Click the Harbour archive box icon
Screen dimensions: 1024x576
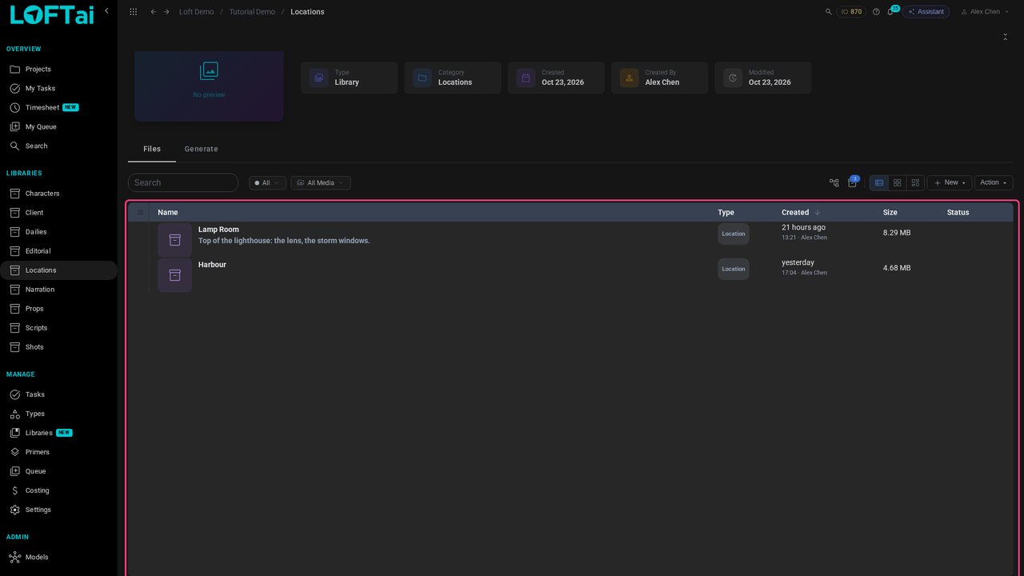(x=174, y=275)
